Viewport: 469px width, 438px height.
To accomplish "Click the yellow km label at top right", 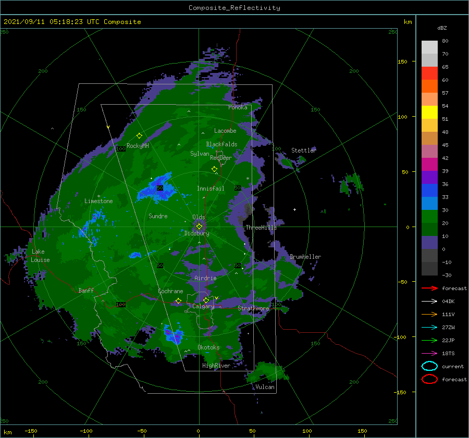I will tap(408, 22).
